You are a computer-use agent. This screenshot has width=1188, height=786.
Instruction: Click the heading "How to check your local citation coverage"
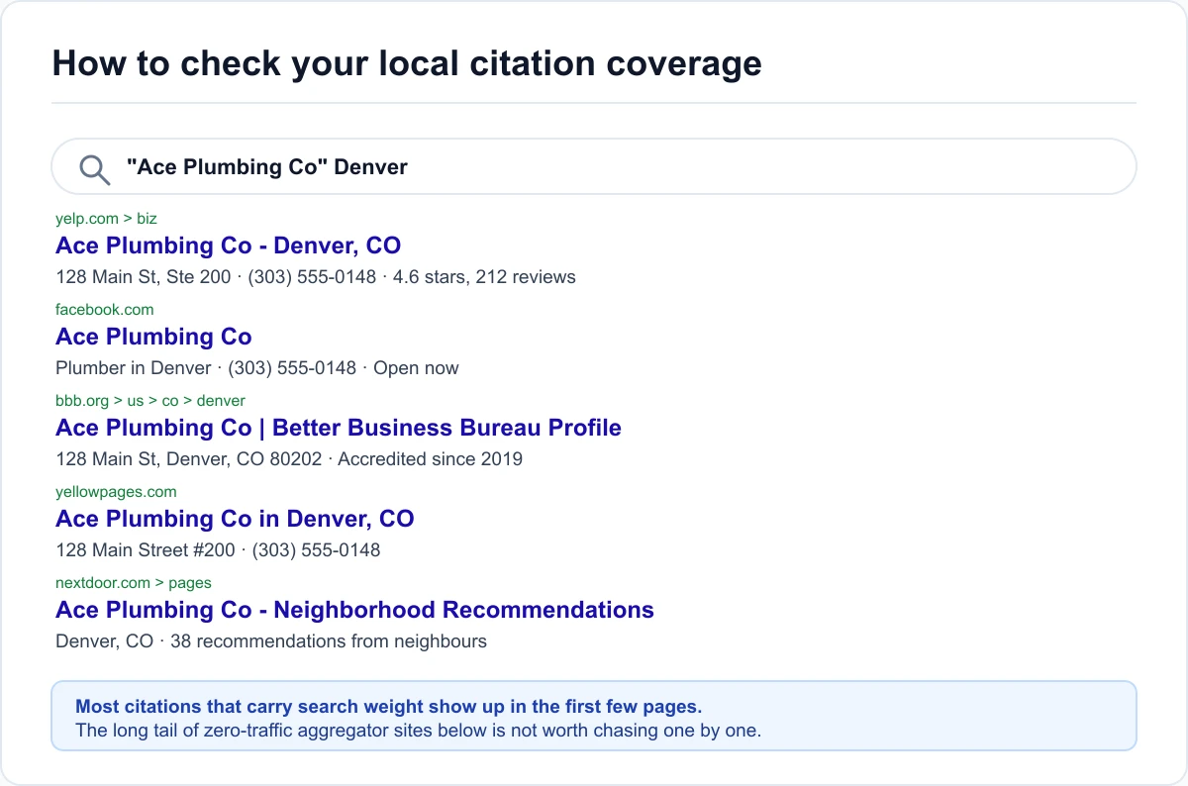(407, 63)
